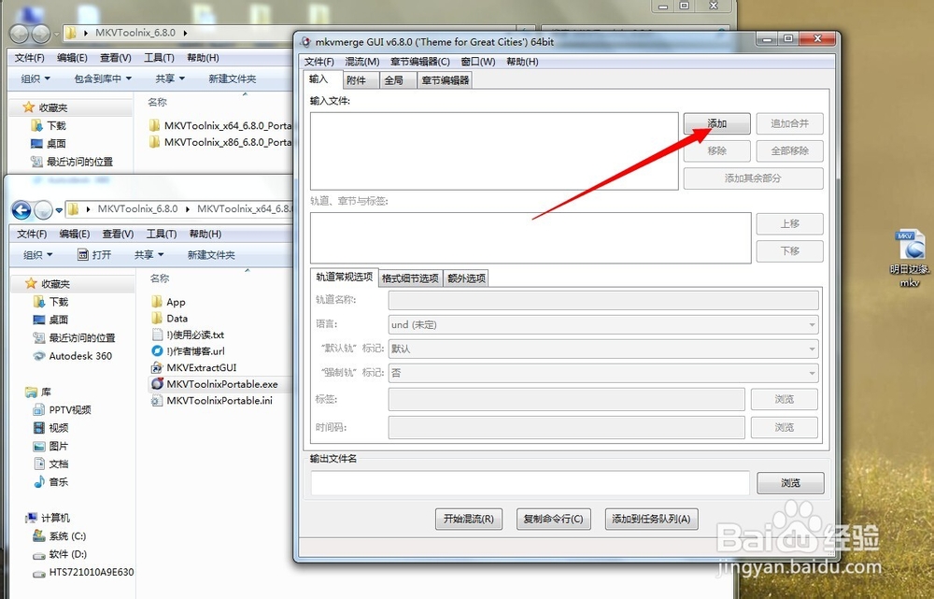
Task: Click the 轨道名称 input field
Action: (x=603, y=300)
